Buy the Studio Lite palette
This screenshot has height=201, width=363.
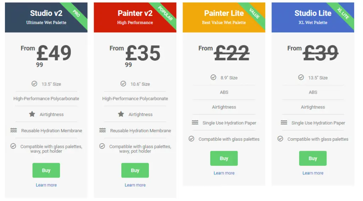coord(313,158)
